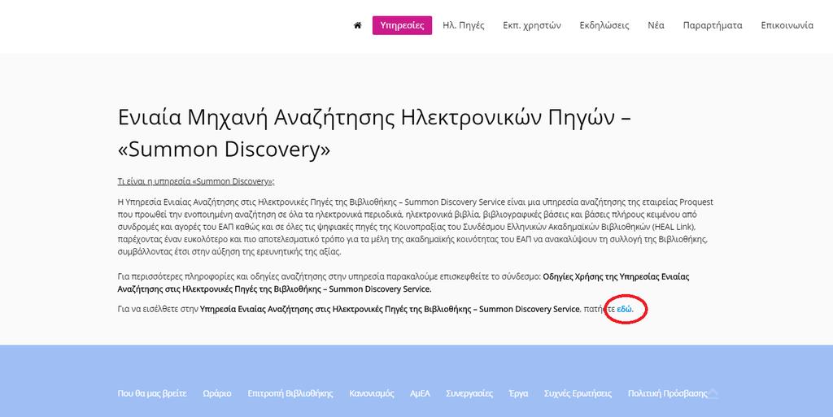The image size is (833, 417).
Task: Open the Νέα menu item
Action: 656,25
